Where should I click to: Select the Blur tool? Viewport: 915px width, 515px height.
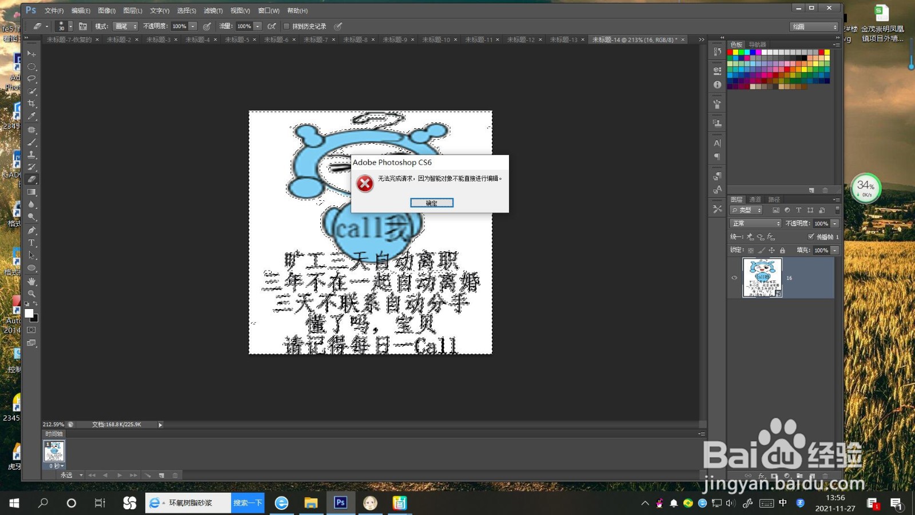coord(31,204)
